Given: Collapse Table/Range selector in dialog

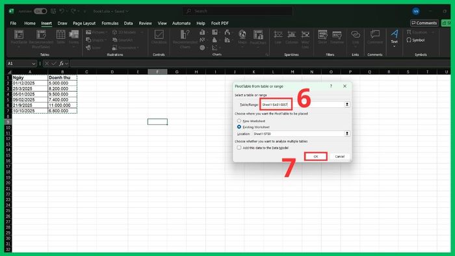Looking at the screenshot, I should tap(346, 105).
